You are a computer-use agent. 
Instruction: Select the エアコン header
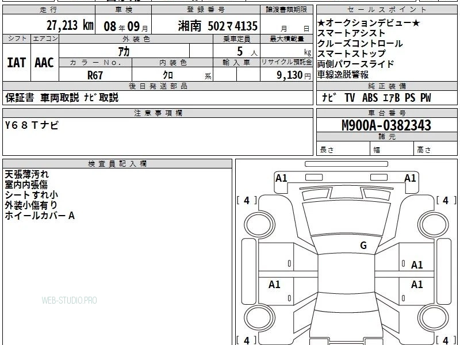click(x=45, y=39)
